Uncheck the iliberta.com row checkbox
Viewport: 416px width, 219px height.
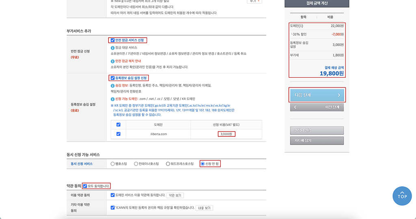pyautogui.click(x=118, y=134)
